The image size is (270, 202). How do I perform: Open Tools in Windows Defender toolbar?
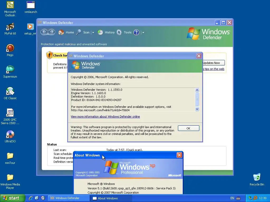pyautogui.click(x=124, y=32)
